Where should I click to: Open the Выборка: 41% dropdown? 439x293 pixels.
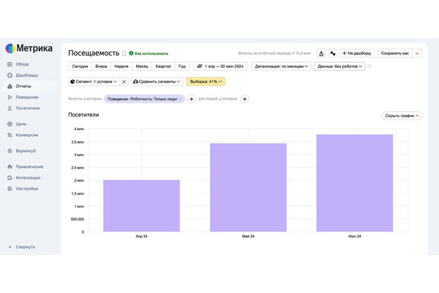(x=206, y=81)
